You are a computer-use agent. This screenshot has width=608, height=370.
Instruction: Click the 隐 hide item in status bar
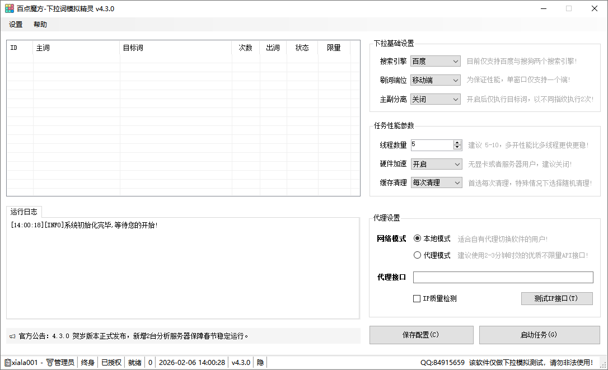click(260, 363)
